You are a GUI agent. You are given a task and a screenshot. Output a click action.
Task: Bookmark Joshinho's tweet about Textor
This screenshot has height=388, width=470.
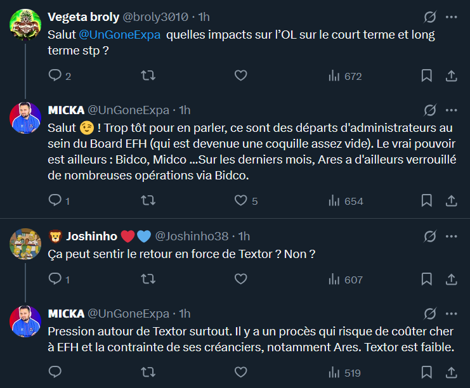tap(427, 279)
